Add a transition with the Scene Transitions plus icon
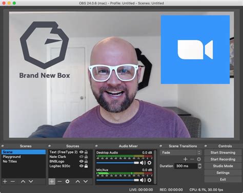This screenshot has width=243, height=193. (x=185, y=159)
